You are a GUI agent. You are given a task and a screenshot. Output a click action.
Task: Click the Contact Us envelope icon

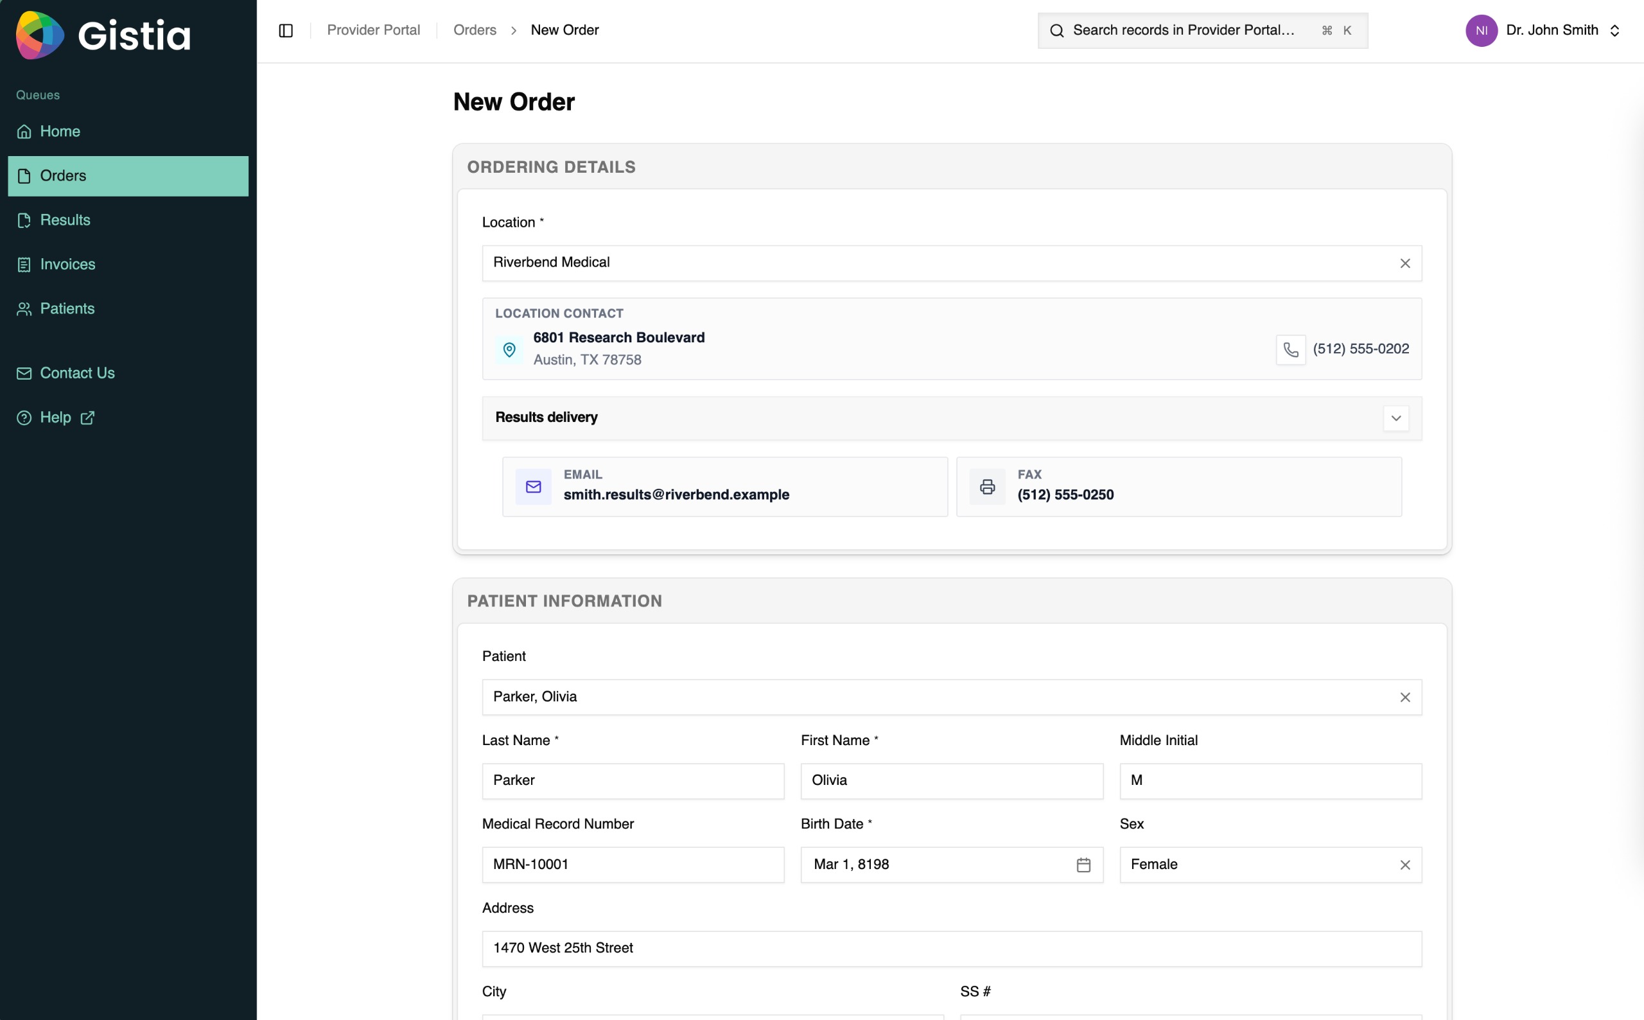(x=24, y=373)
